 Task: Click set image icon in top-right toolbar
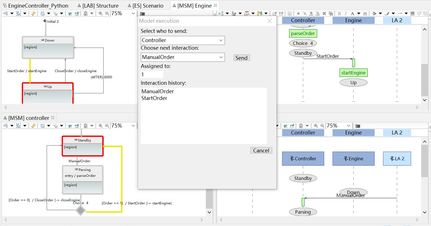click(412, 13)
